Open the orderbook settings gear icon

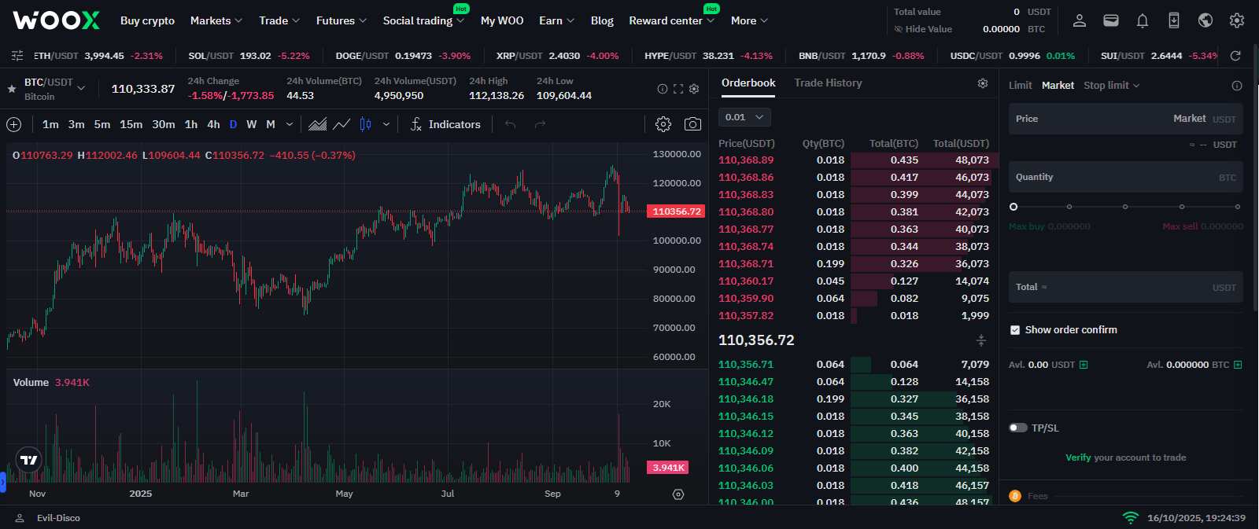tap(983, 83)
